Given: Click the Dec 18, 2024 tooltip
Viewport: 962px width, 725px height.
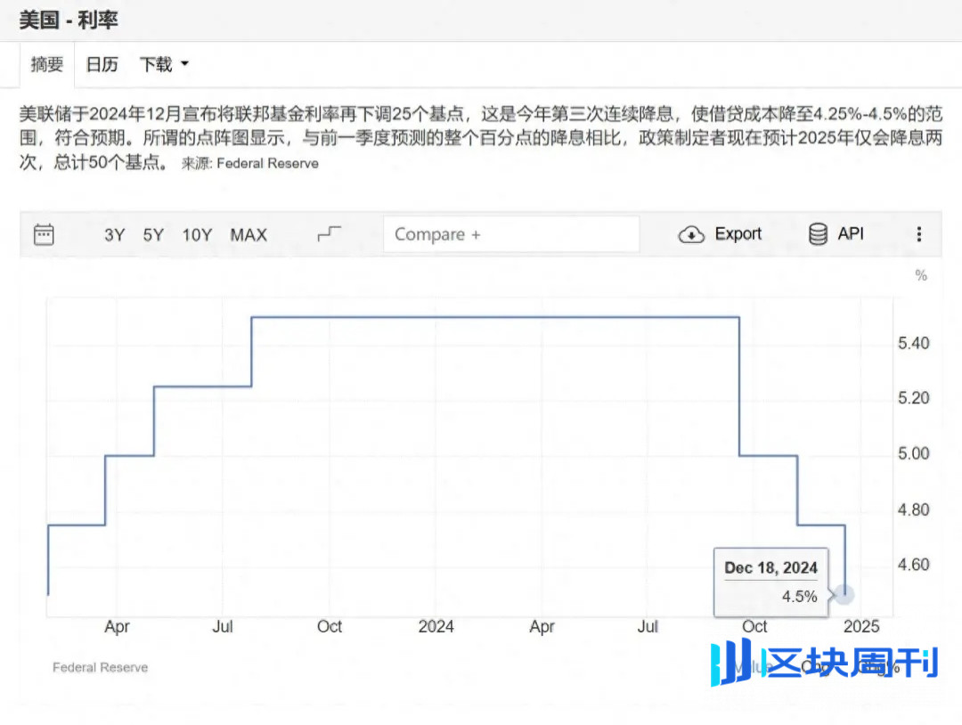Looking at the screenshot, I should click(770, 582).
